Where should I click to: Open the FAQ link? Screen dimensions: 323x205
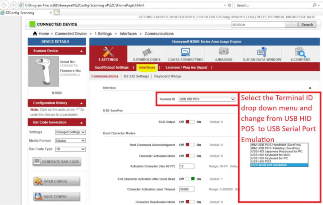(251, 17)
